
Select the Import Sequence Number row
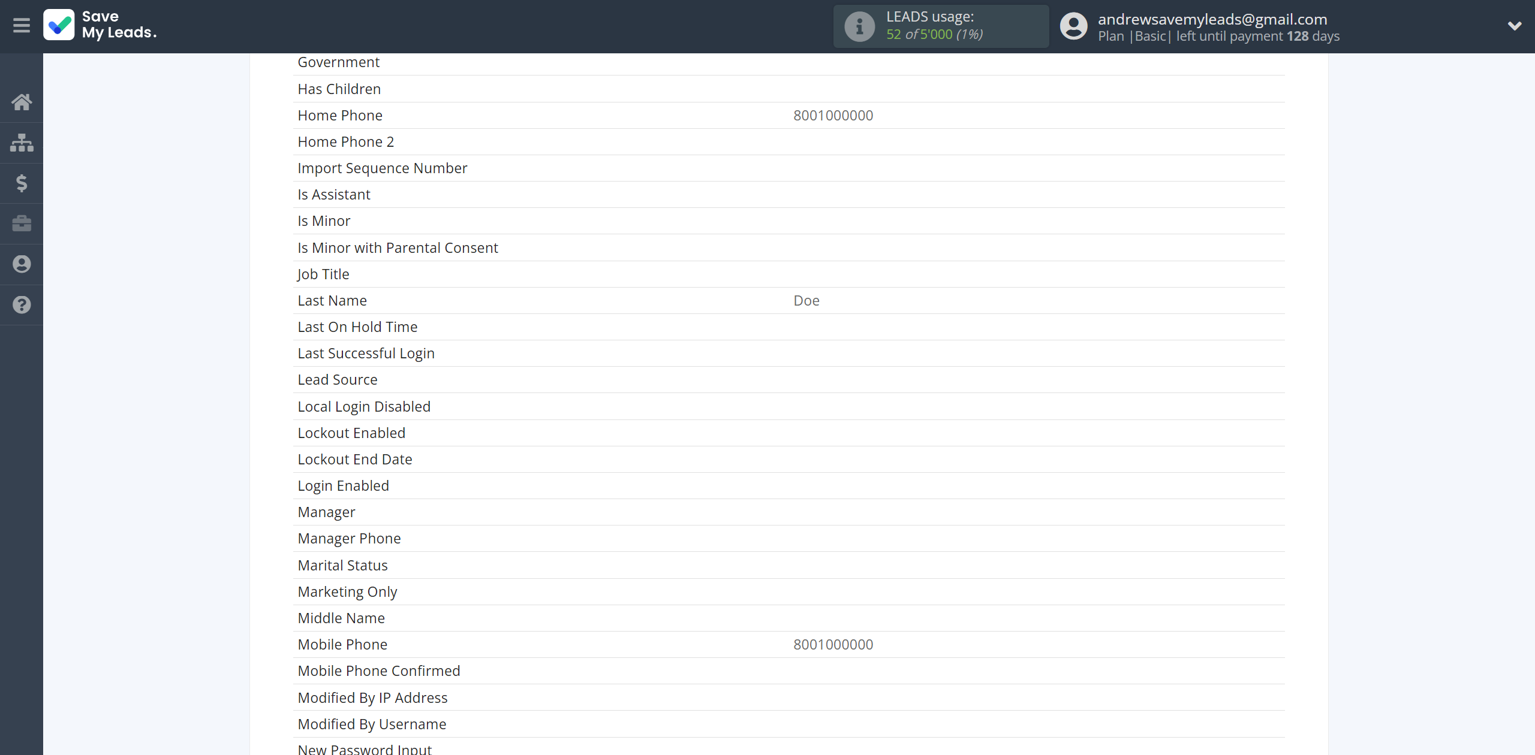788,168
